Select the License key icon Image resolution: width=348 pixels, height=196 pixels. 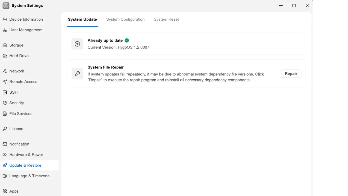5,129
